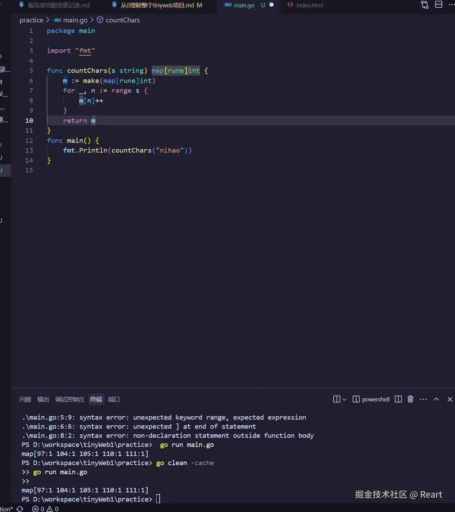The image size is (455, 512).
Task: Select the 端口 panel tab
Action: click(x=114, y=399)
